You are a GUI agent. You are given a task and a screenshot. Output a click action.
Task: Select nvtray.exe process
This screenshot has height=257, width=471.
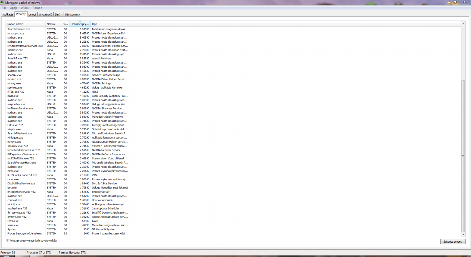pos(68,83)
